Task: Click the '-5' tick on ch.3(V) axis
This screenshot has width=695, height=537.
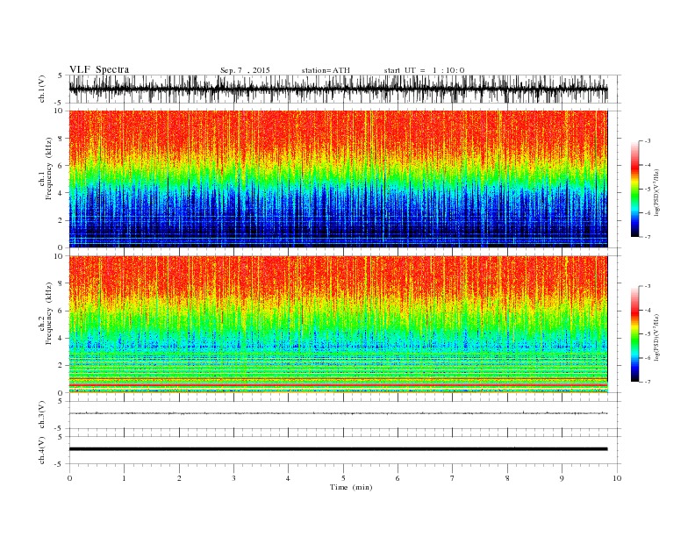Action: coord(59,429)
